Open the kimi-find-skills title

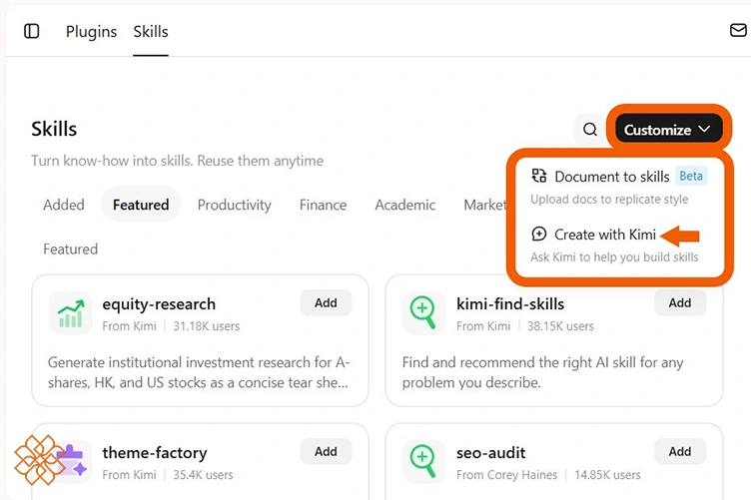click(510, 304)
